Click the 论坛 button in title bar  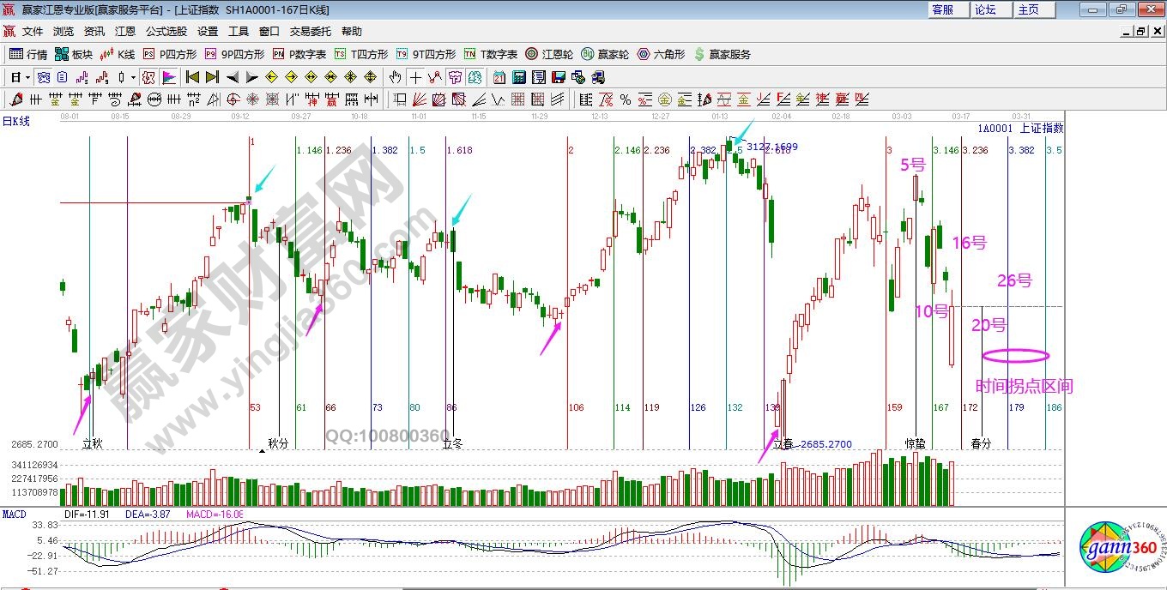tap(985, 9)
